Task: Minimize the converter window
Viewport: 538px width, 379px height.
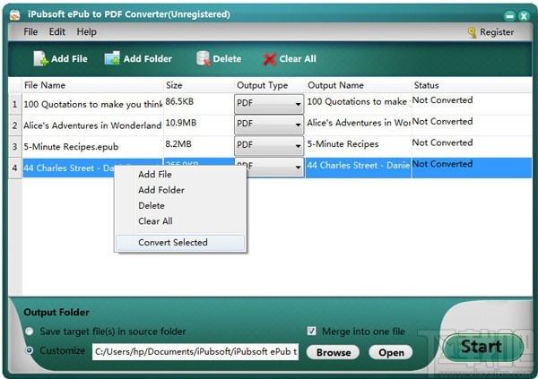Action: [509, 16]
